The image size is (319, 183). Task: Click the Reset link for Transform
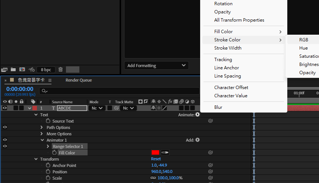[x=156, y=159]
